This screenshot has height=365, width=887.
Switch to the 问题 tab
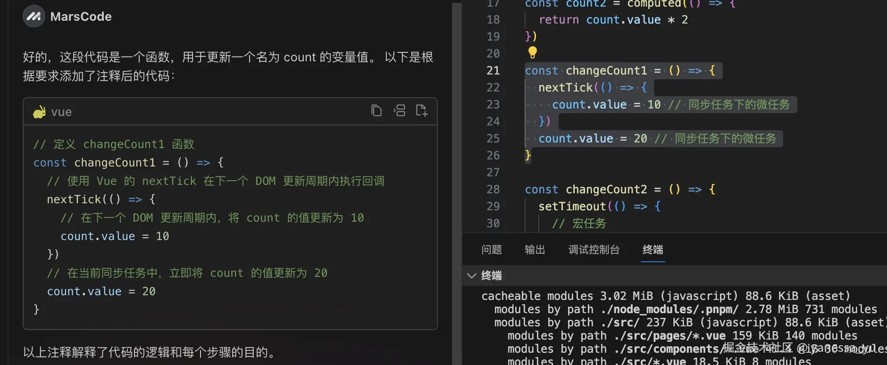(492, 249)
